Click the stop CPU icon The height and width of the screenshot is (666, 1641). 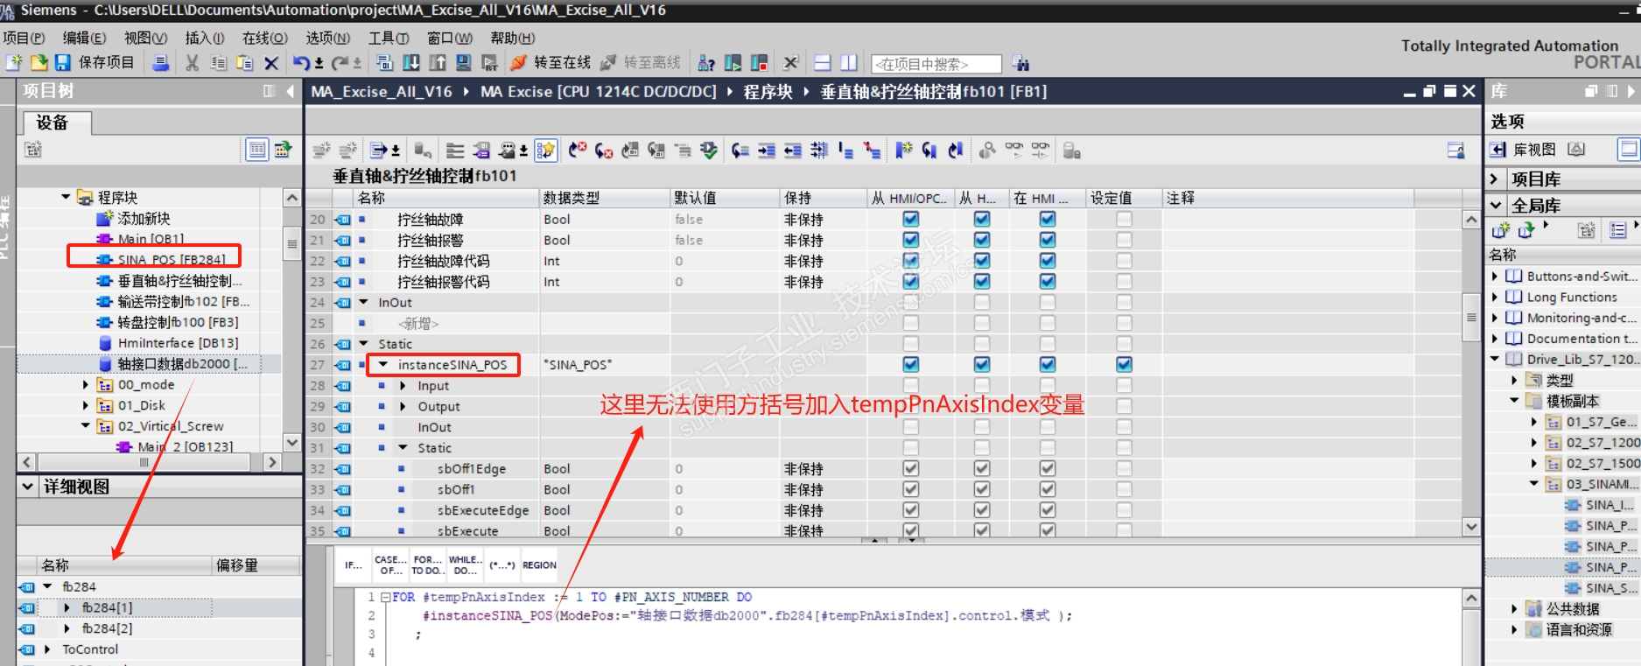[759, 63]
